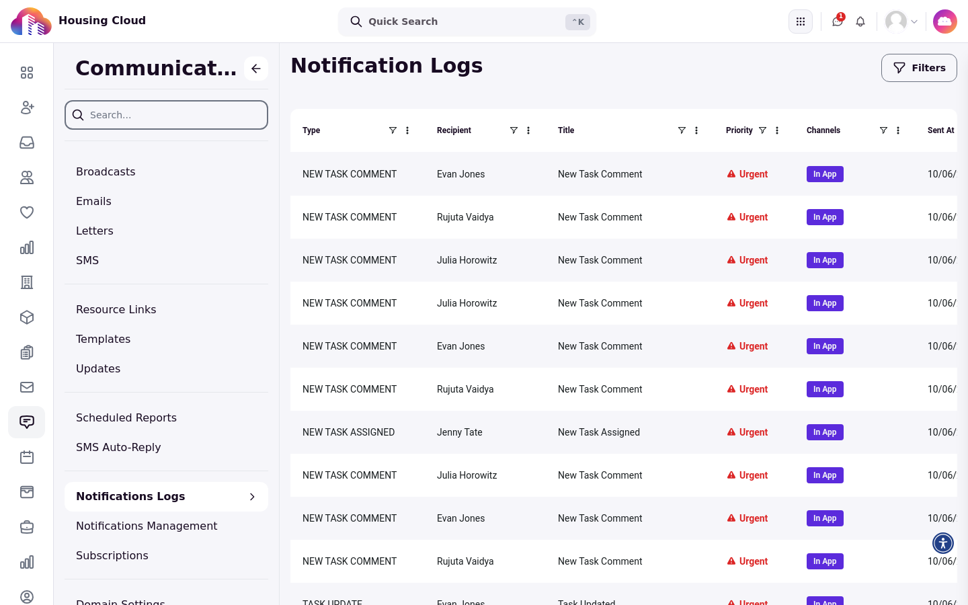The height and width of the screenshot is (605, 968).
Task: Click the notifications bell icon
Action: click(x=860, y=22)
